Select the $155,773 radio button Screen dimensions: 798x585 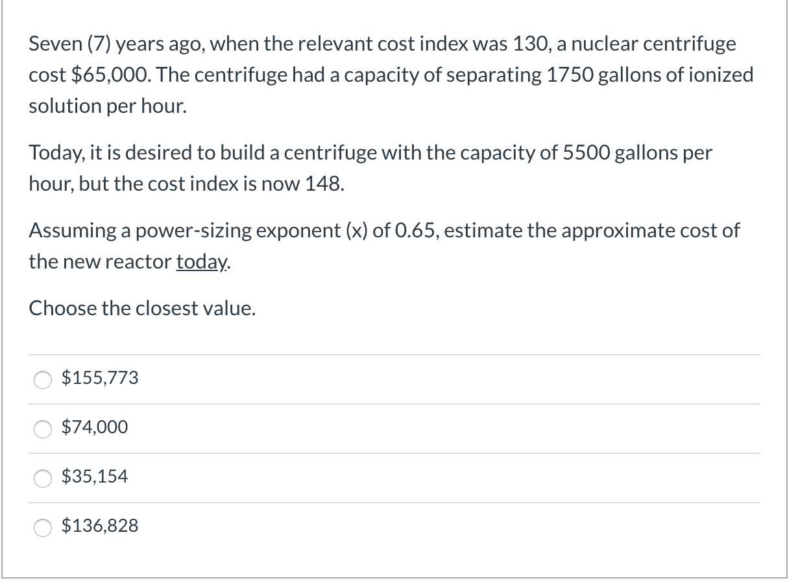pyautogui.click(x=42, y=380)
